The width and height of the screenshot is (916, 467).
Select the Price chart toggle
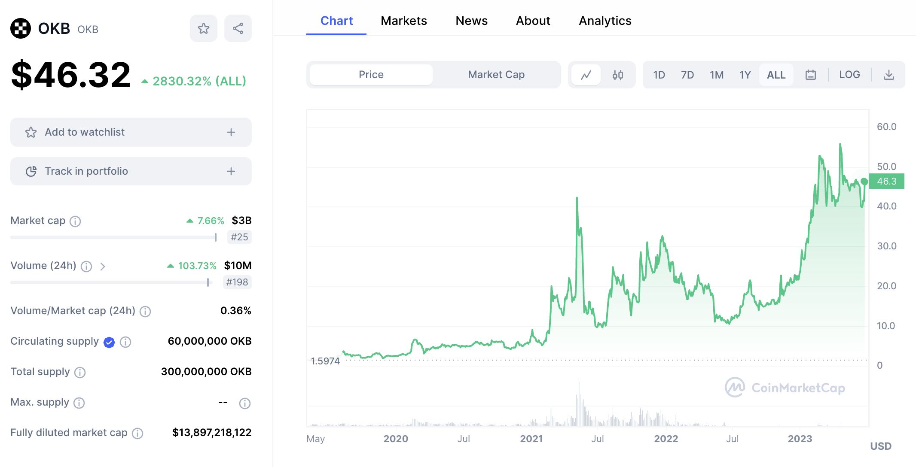[371, 75]
